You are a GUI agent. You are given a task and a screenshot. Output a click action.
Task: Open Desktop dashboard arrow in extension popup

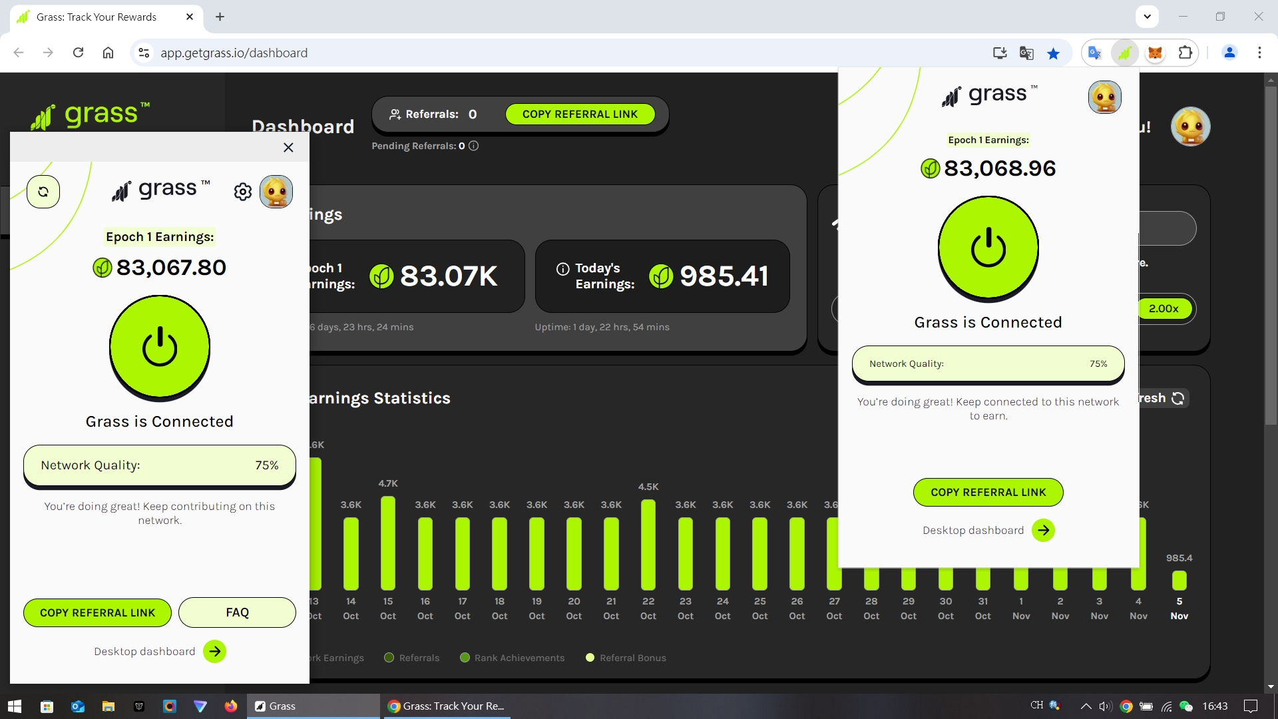tap(1043, 530)
